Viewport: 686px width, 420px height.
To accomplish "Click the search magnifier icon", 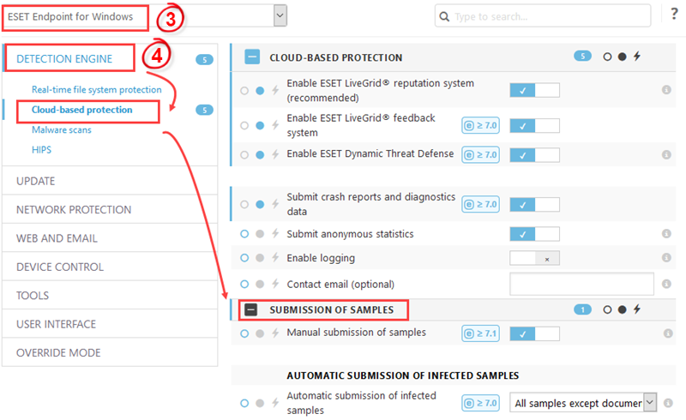I will tap(444, 16).
